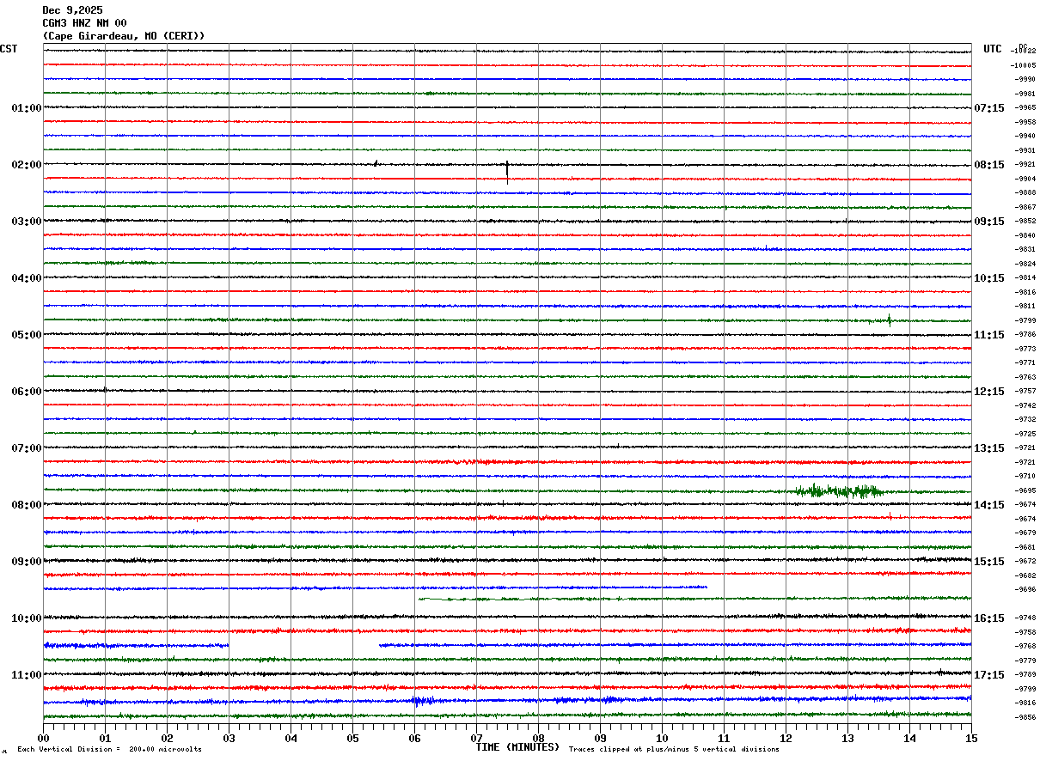Click minute mark '01' on the time axis

click(x=105, y=738)
